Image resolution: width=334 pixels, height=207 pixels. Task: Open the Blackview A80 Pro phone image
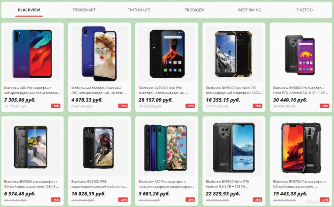[x=32, y=54]
